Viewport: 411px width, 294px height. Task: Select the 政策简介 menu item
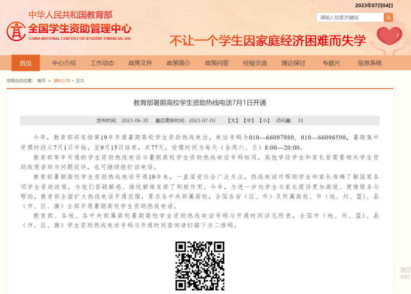pos(178,63)
